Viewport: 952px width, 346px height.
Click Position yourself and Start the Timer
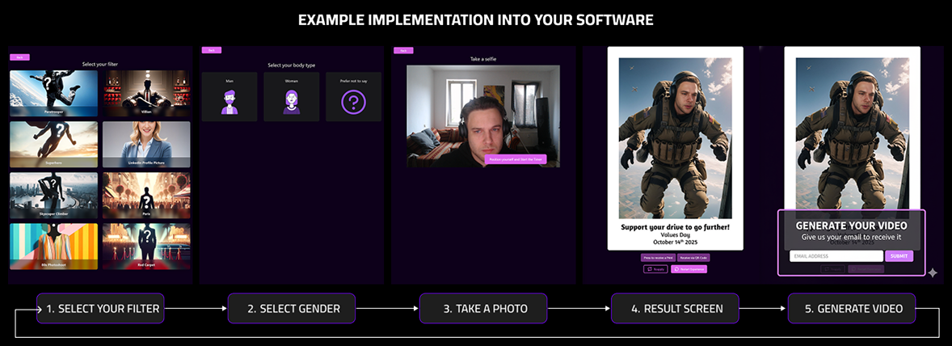pyautogui.click(x=516, y=159)
